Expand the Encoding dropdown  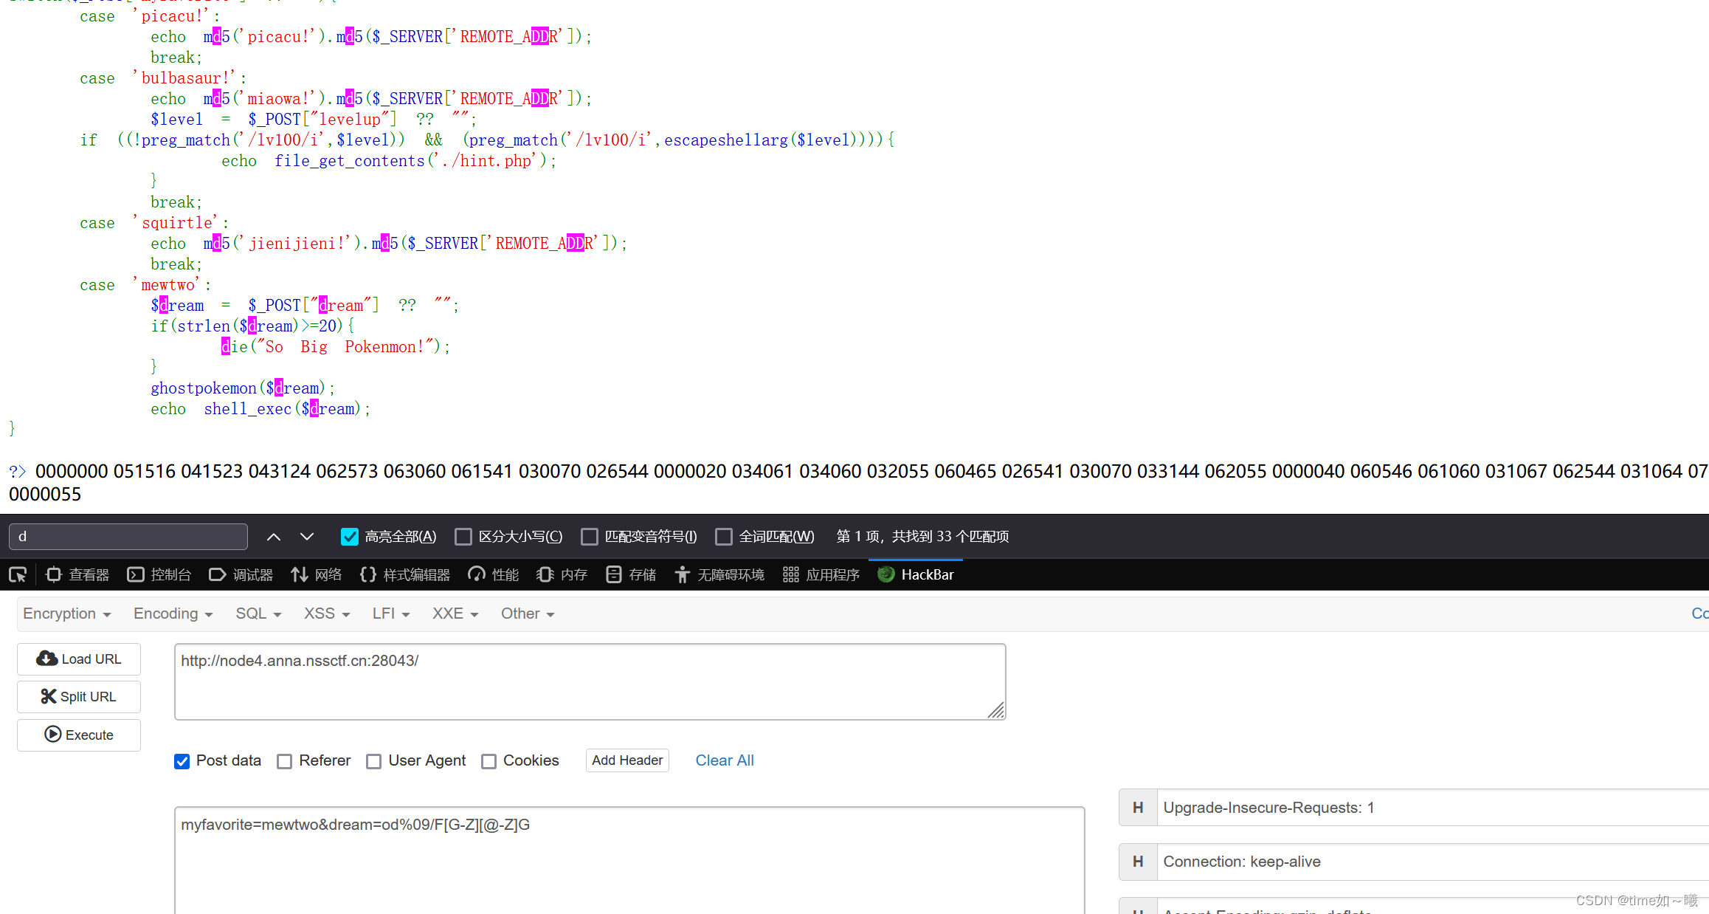coord(173,614)
